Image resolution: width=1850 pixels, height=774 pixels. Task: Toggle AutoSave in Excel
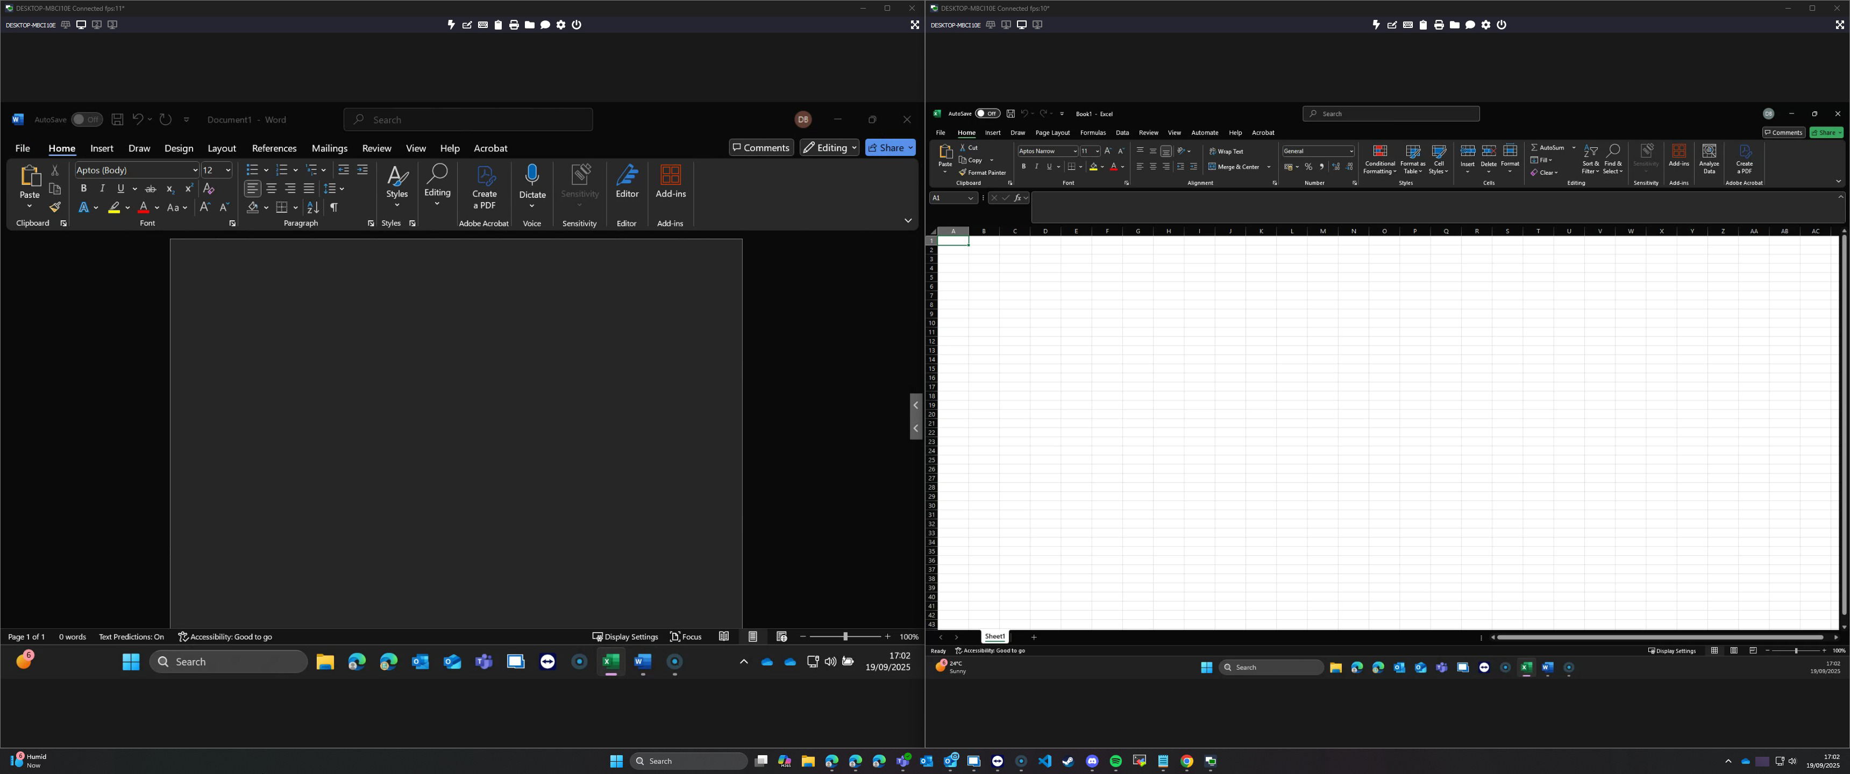tap(987, 113)
